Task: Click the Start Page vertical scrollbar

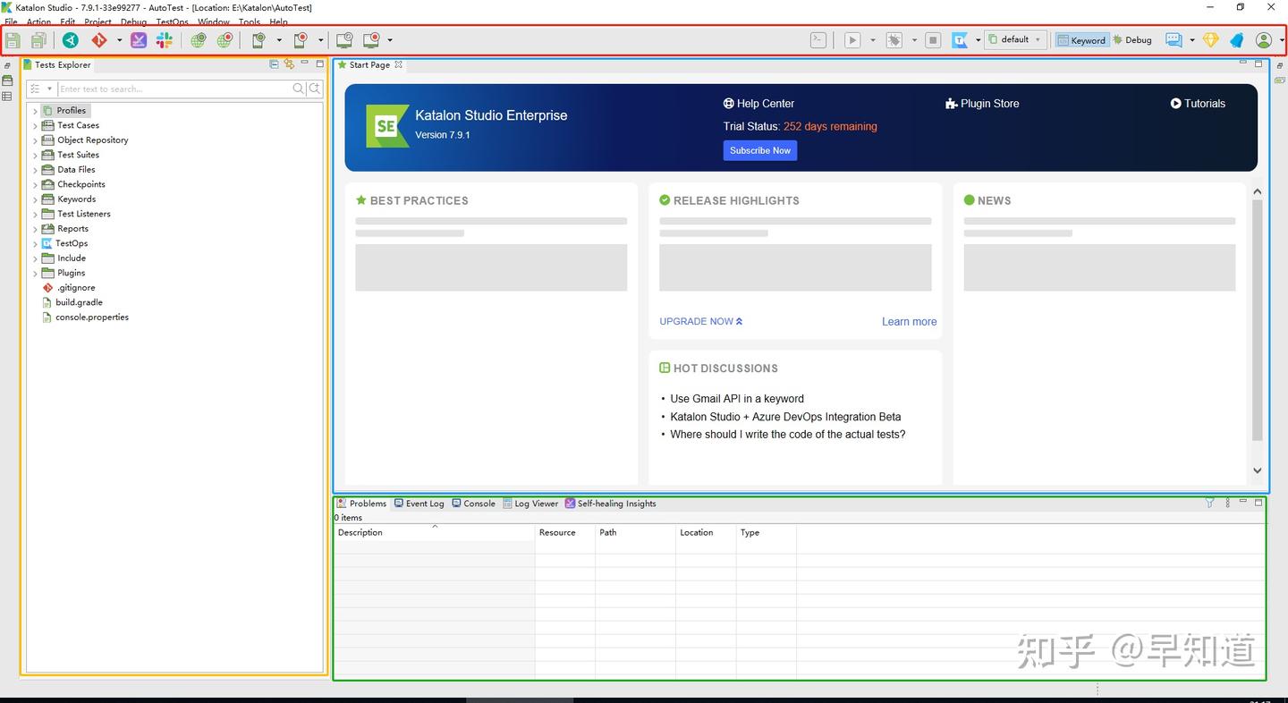Action: click(1257, 320)
